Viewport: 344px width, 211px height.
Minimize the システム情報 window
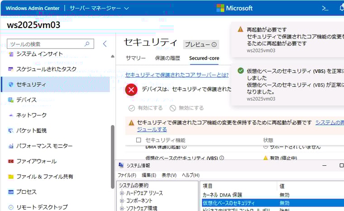point(325,165)
